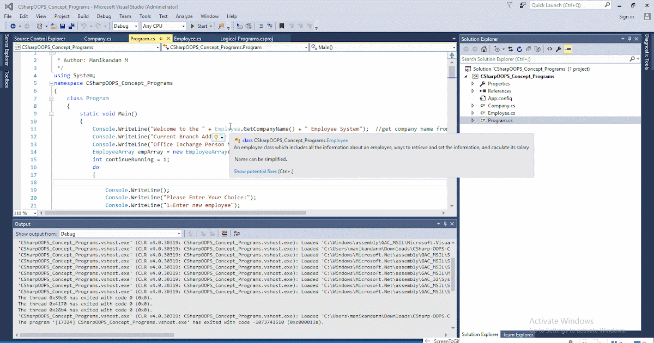654x343 pixels.
Task: Click the bookmark toggle icon in toolbar
Action: tap(282, 26)
